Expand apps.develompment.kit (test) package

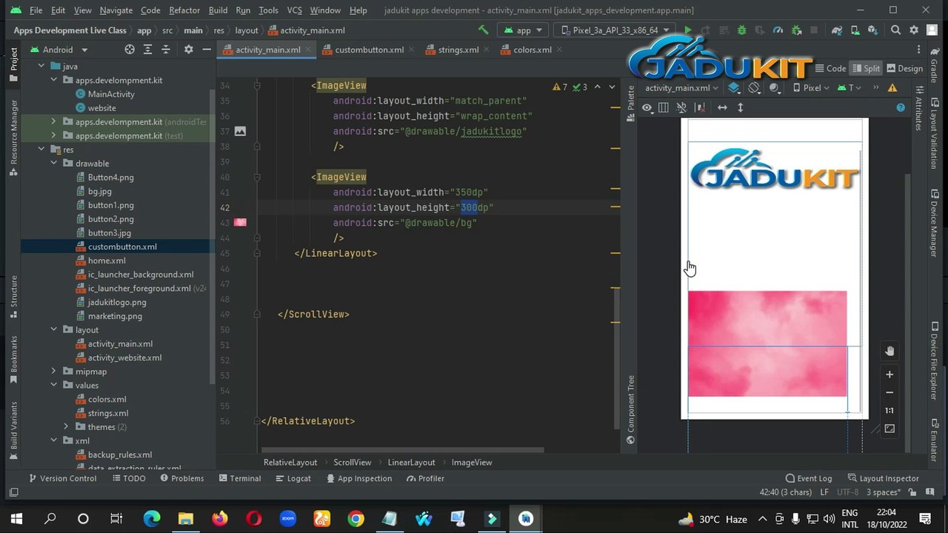coord(54,136)
